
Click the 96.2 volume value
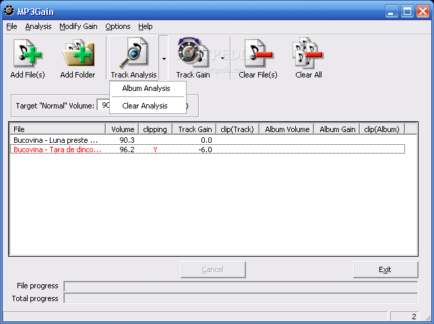127,150
